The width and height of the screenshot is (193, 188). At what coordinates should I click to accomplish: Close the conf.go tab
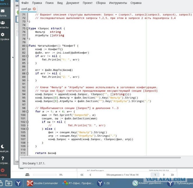(x=34, y=9)
